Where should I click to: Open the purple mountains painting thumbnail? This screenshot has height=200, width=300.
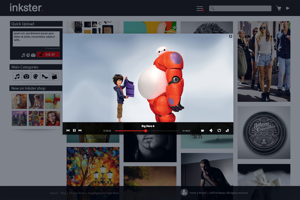pyautogui.click(x=19, y=118)
